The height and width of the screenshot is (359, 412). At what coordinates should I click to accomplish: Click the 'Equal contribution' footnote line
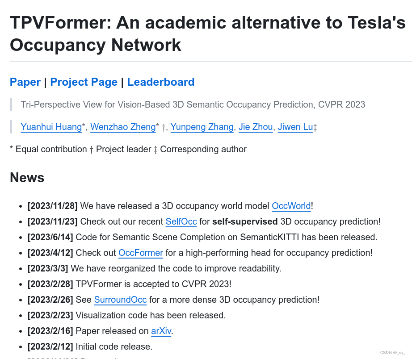(128, 149)
